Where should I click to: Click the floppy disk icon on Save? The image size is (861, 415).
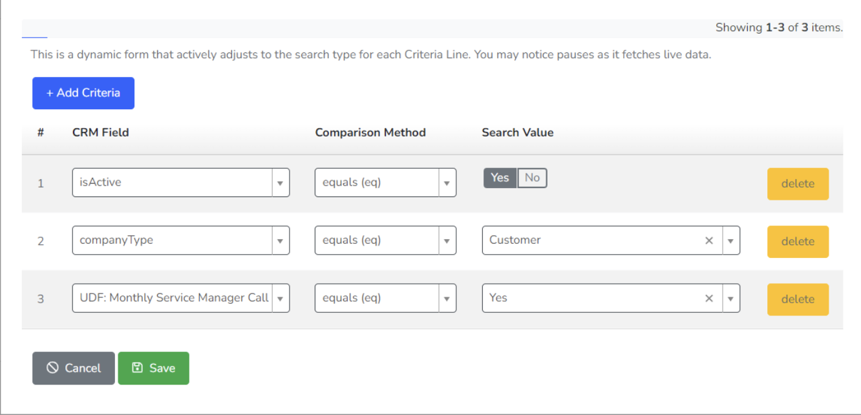coord(137,368)
